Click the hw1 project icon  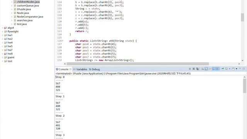click(x=5, y=35)
